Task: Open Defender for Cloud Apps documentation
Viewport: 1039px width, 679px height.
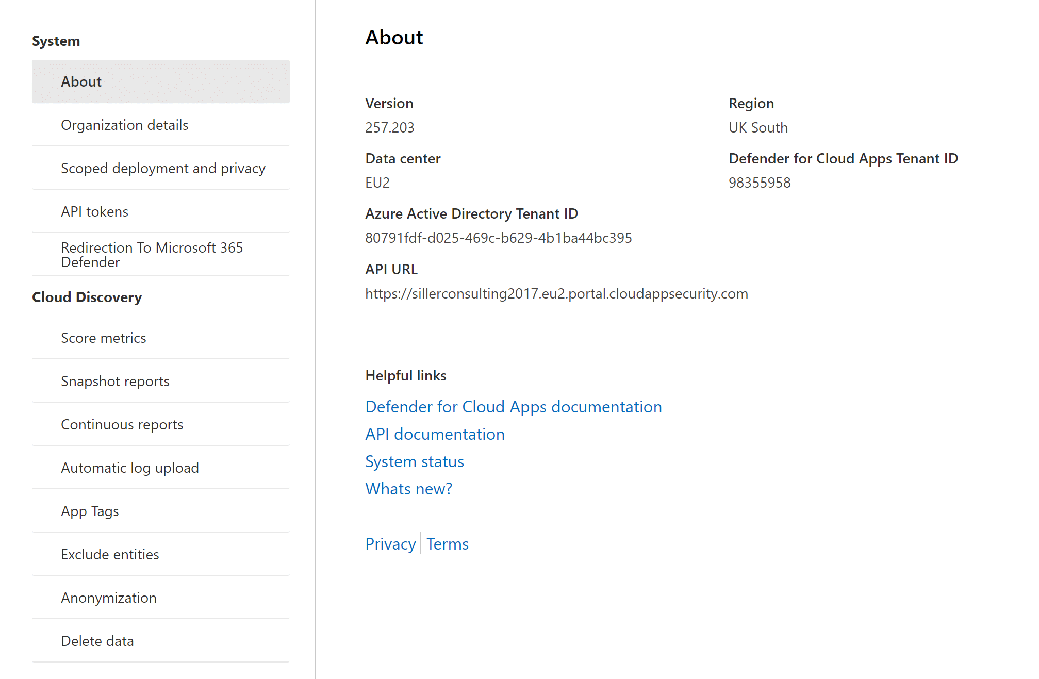Action: pyautogui.click(x=513, y=407)
